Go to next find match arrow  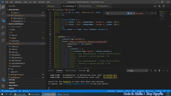pyautogui.click(x=149, y=13)
